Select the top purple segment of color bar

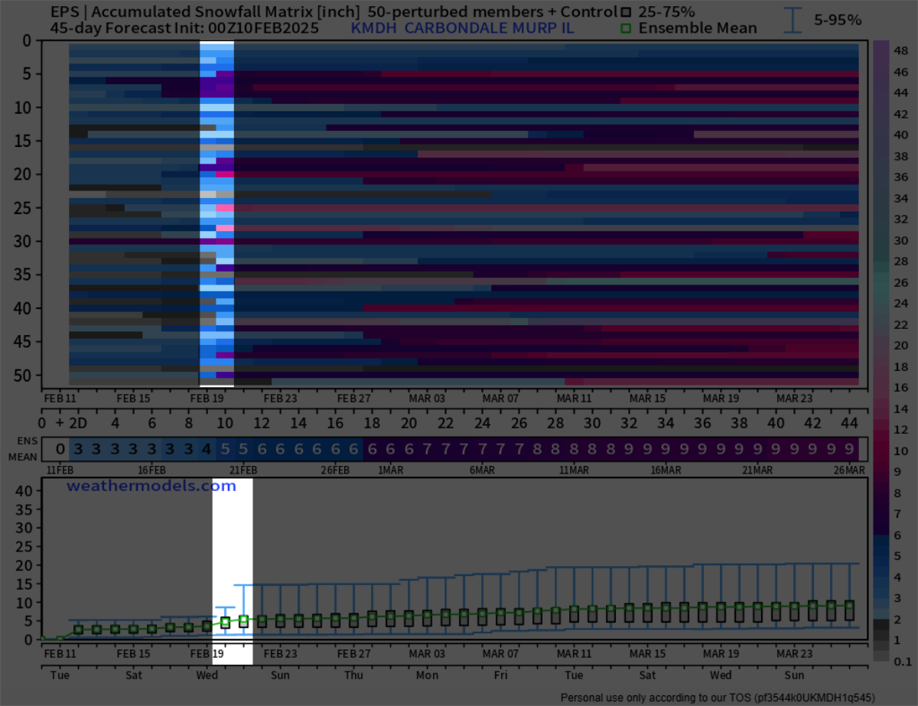click(x=880, y=48)
